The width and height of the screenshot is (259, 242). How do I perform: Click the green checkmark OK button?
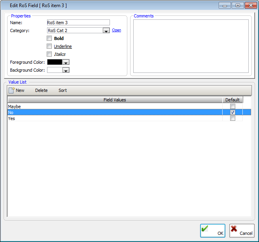tap(212, 231)
